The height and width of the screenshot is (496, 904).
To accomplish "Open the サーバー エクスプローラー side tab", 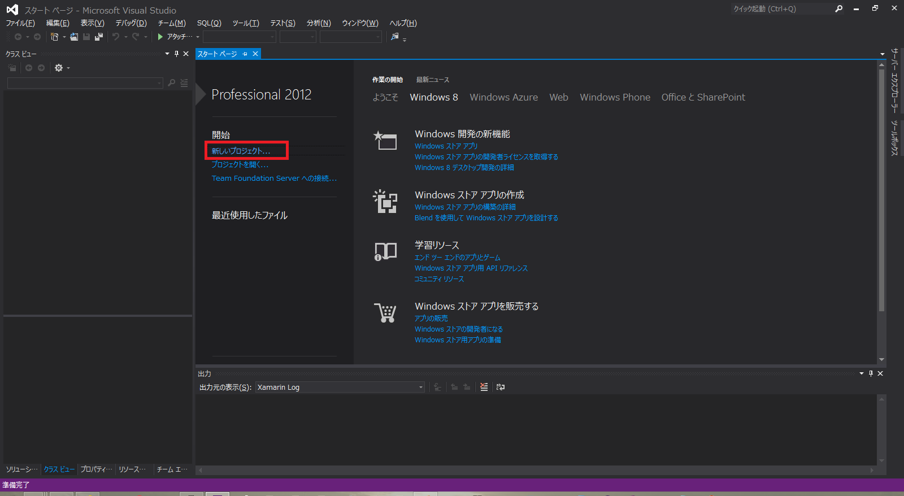I will [894, 80].
